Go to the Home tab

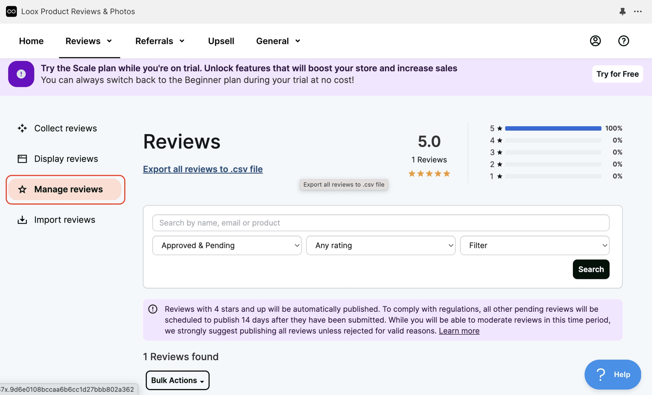pos(31,41)
